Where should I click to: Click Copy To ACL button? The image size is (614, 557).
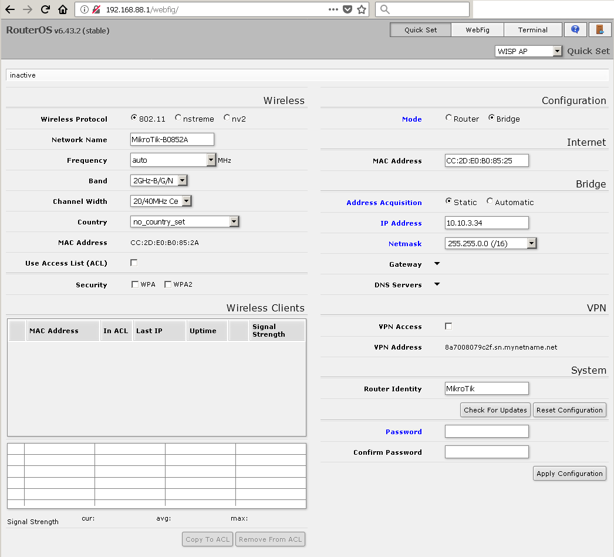208,539
